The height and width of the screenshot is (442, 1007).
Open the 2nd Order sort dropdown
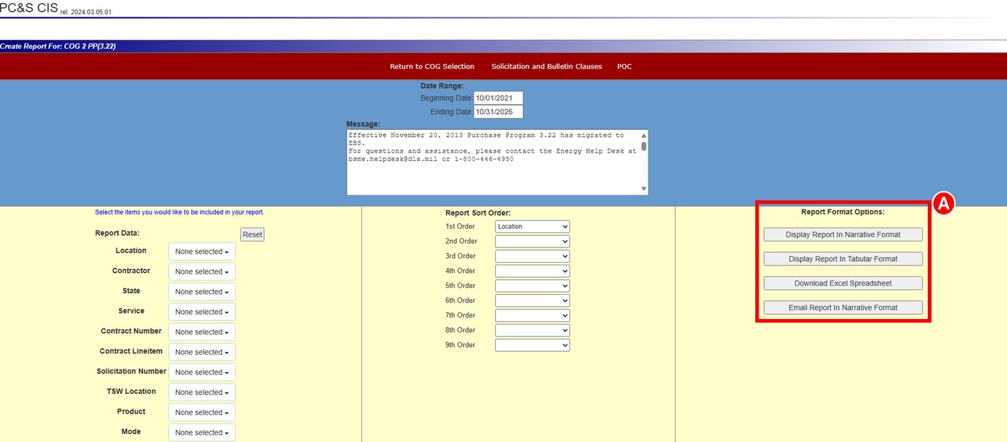(x=532, y=241)
